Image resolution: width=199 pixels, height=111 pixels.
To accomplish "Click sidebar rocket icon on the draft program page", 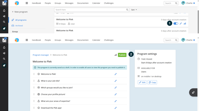I will (x=4, y=66).
